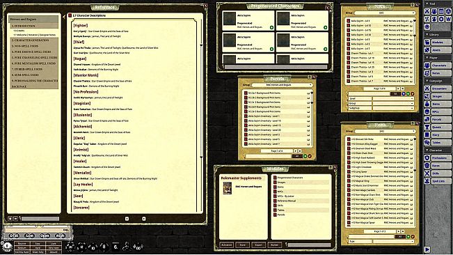The image size is (453, 255).
Task: Click the Skills crossed-swords icon
Action: click(x=427, y=173)
